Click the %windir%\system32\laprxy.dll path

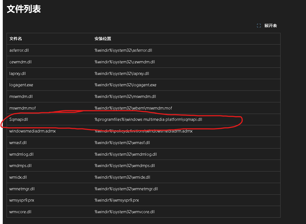122,74
